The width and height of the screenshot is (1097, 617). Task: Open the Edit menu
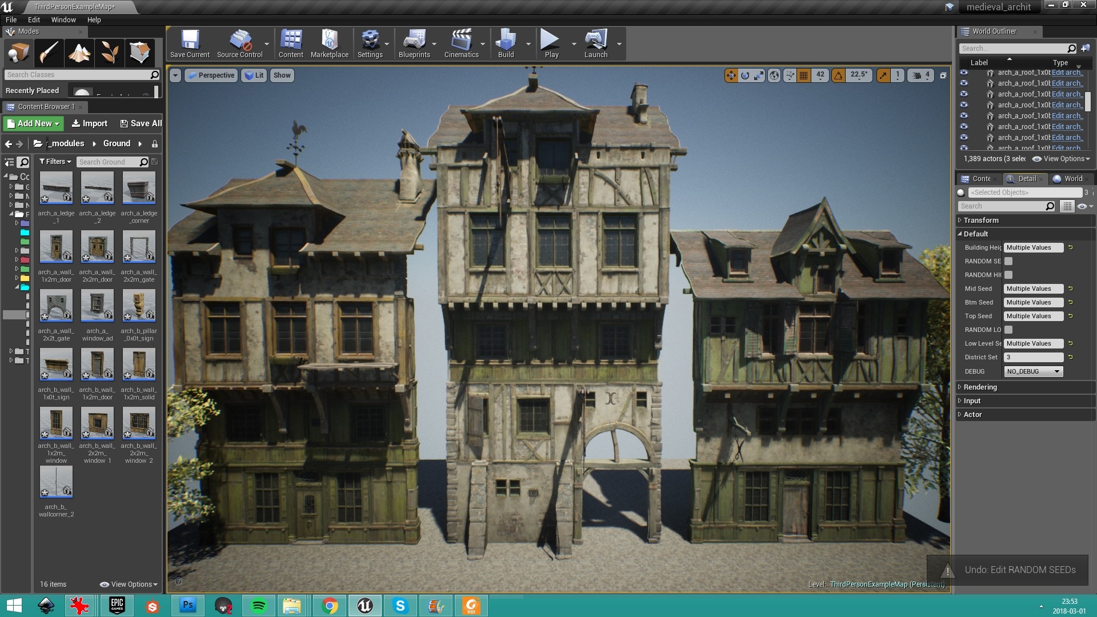coord(34,19)
